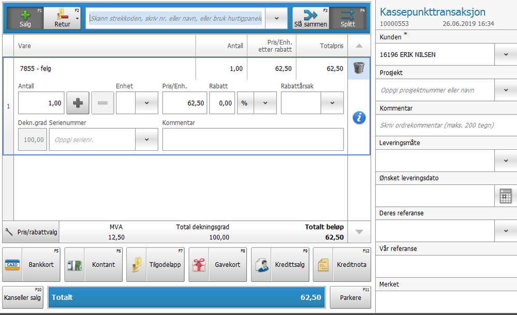
Task: Expand the Prosjekt dropdown
Action: (506, 90)
